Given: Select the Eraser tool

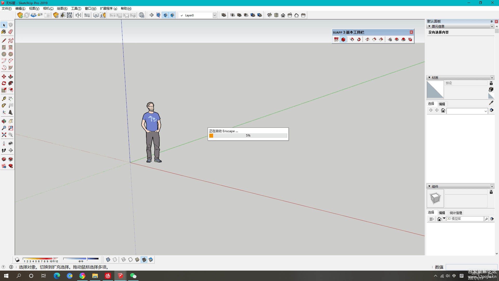Looking at the screenshot, I should click(11, 32).
